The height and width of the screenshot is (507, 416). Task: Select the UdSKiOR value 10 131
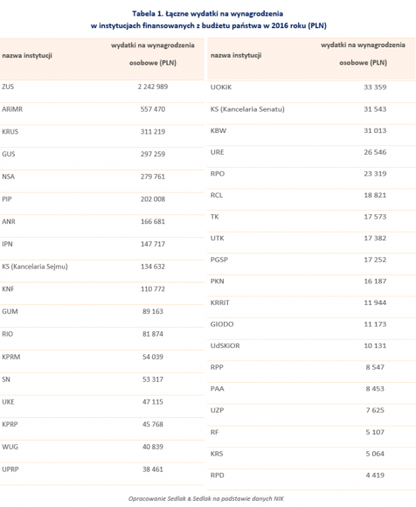pos(375,345)
